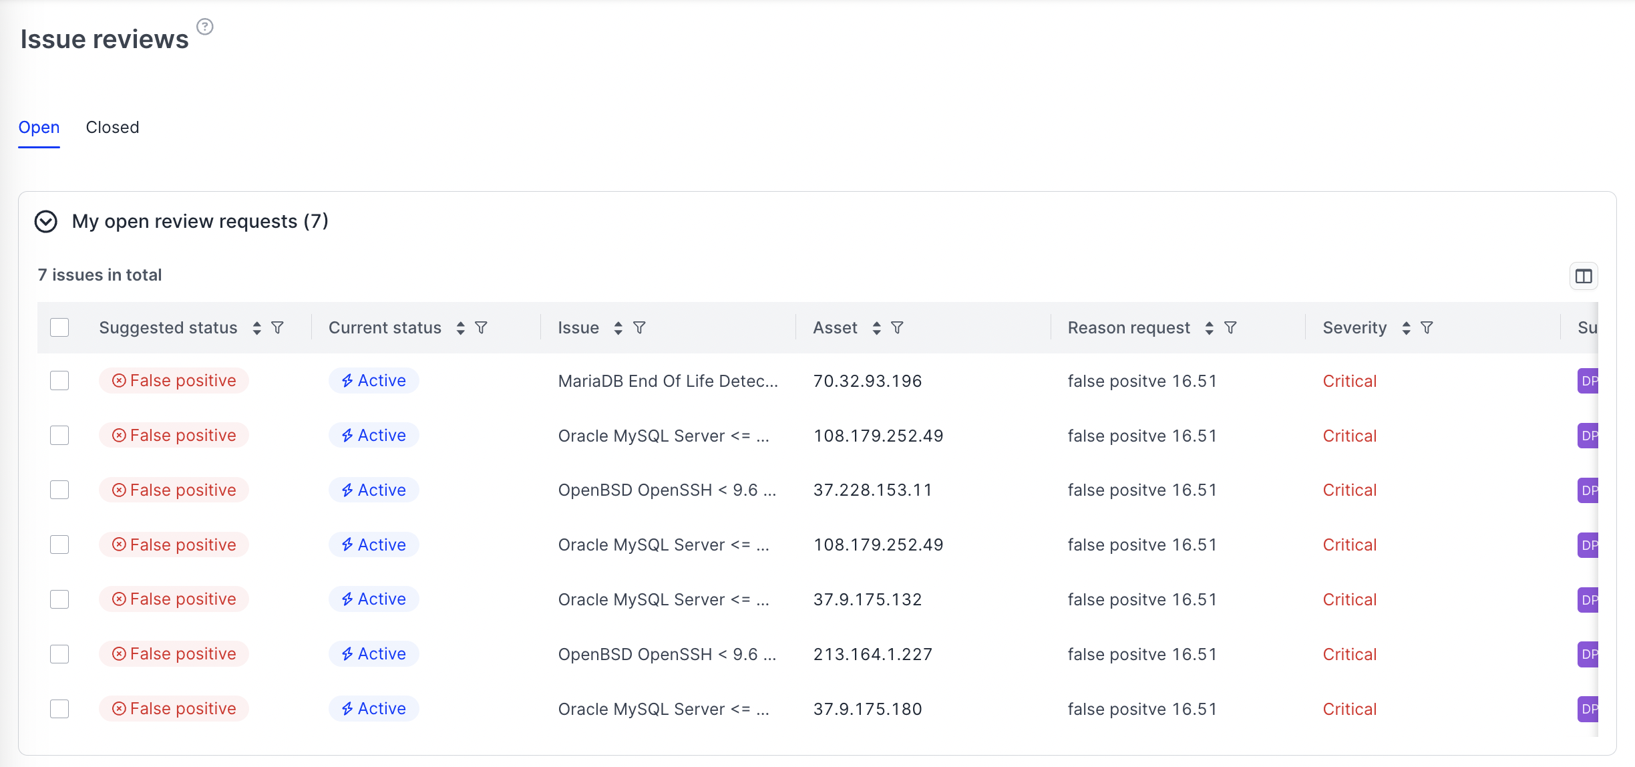The image size is (1635, 767).
Task: Click the Suggested status column header
Action: point(168,328)
